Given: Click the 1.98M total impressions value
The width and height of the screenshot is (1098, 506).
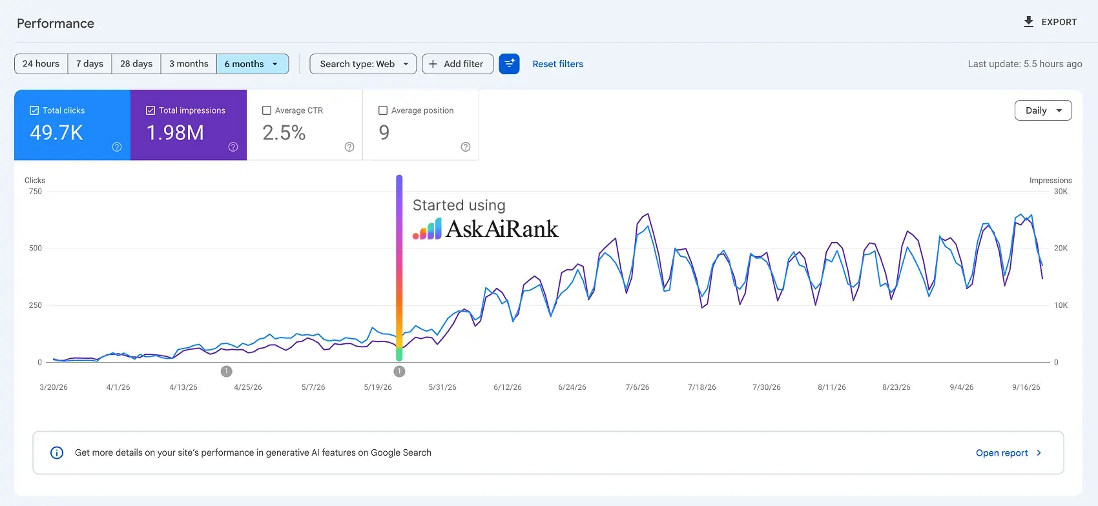Looking at the screenshot, I should point(175,132).
